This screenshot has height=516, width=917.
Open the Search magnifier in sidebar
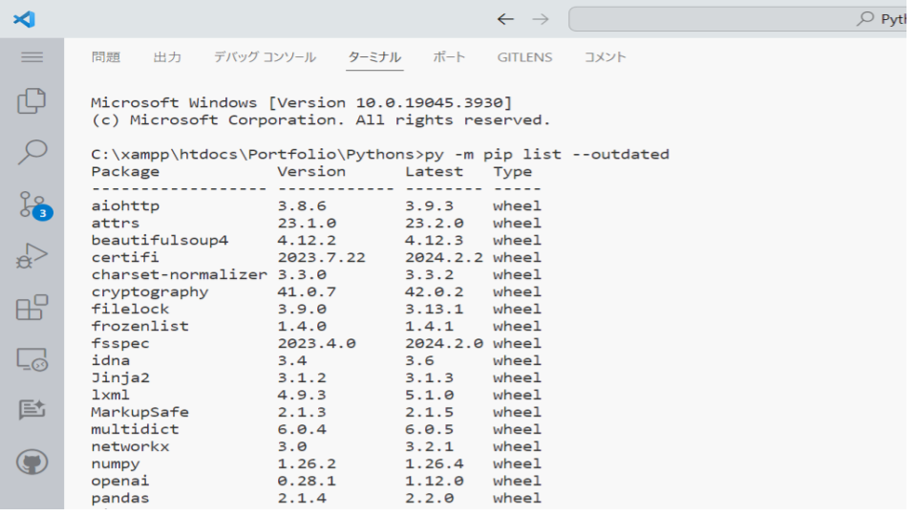point(32,152)
